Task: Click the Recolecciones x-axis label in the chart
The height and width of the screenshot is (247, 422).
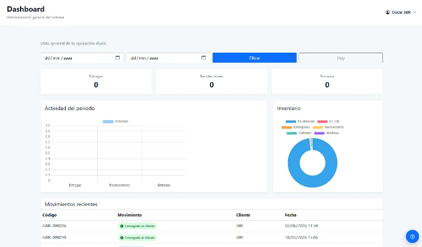Action: point(119,185)
